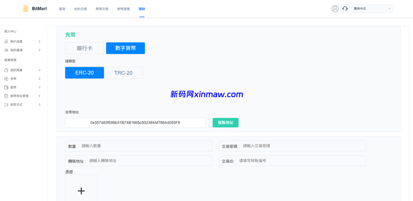Choose TRC-20 chain type
This screenshot has height=201, width=413.
(123, 73)
